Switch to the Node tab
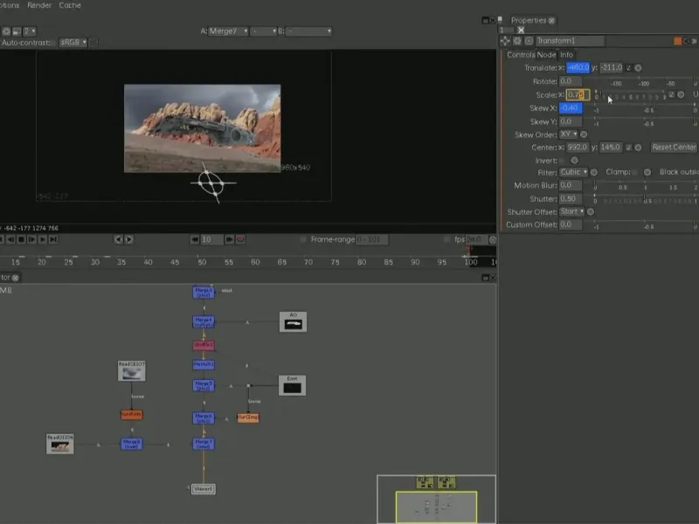Screen dimensions: 699x524 click(x=546, y=54)
